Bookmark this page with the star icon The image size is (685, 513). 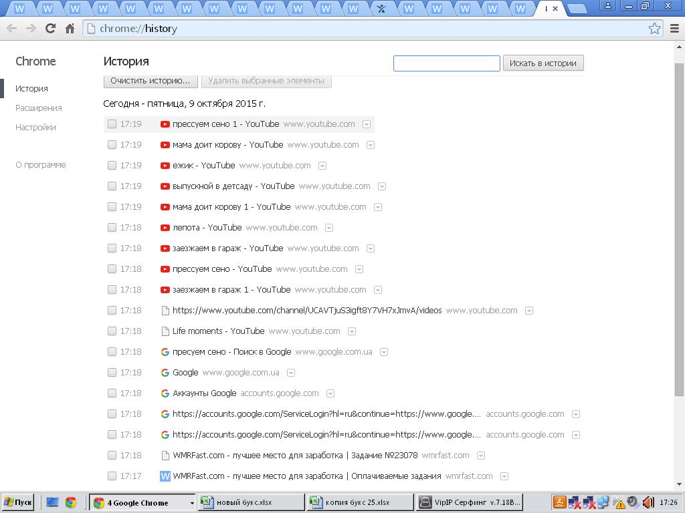(x=654, y=28)
